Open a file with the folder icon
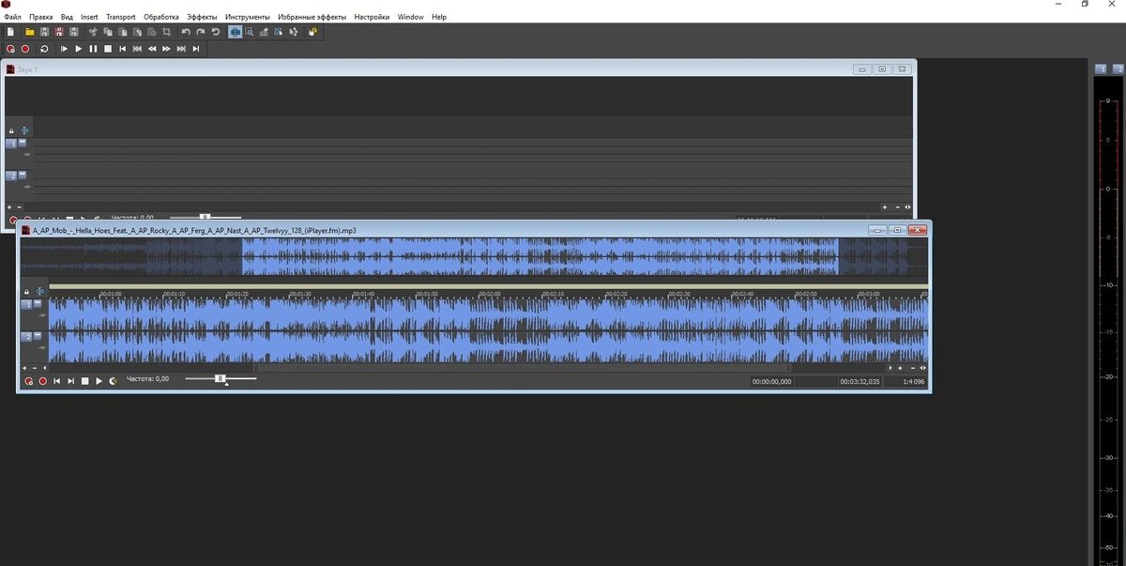This screenshot has width=1126, height=566. [30, 32]
